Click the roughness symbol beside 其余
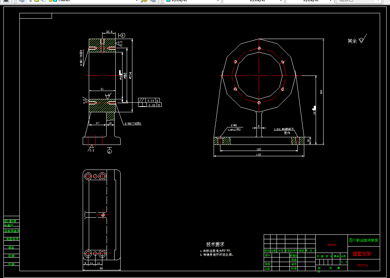Screen dimensions: 390x278 (x=363, y=39)
